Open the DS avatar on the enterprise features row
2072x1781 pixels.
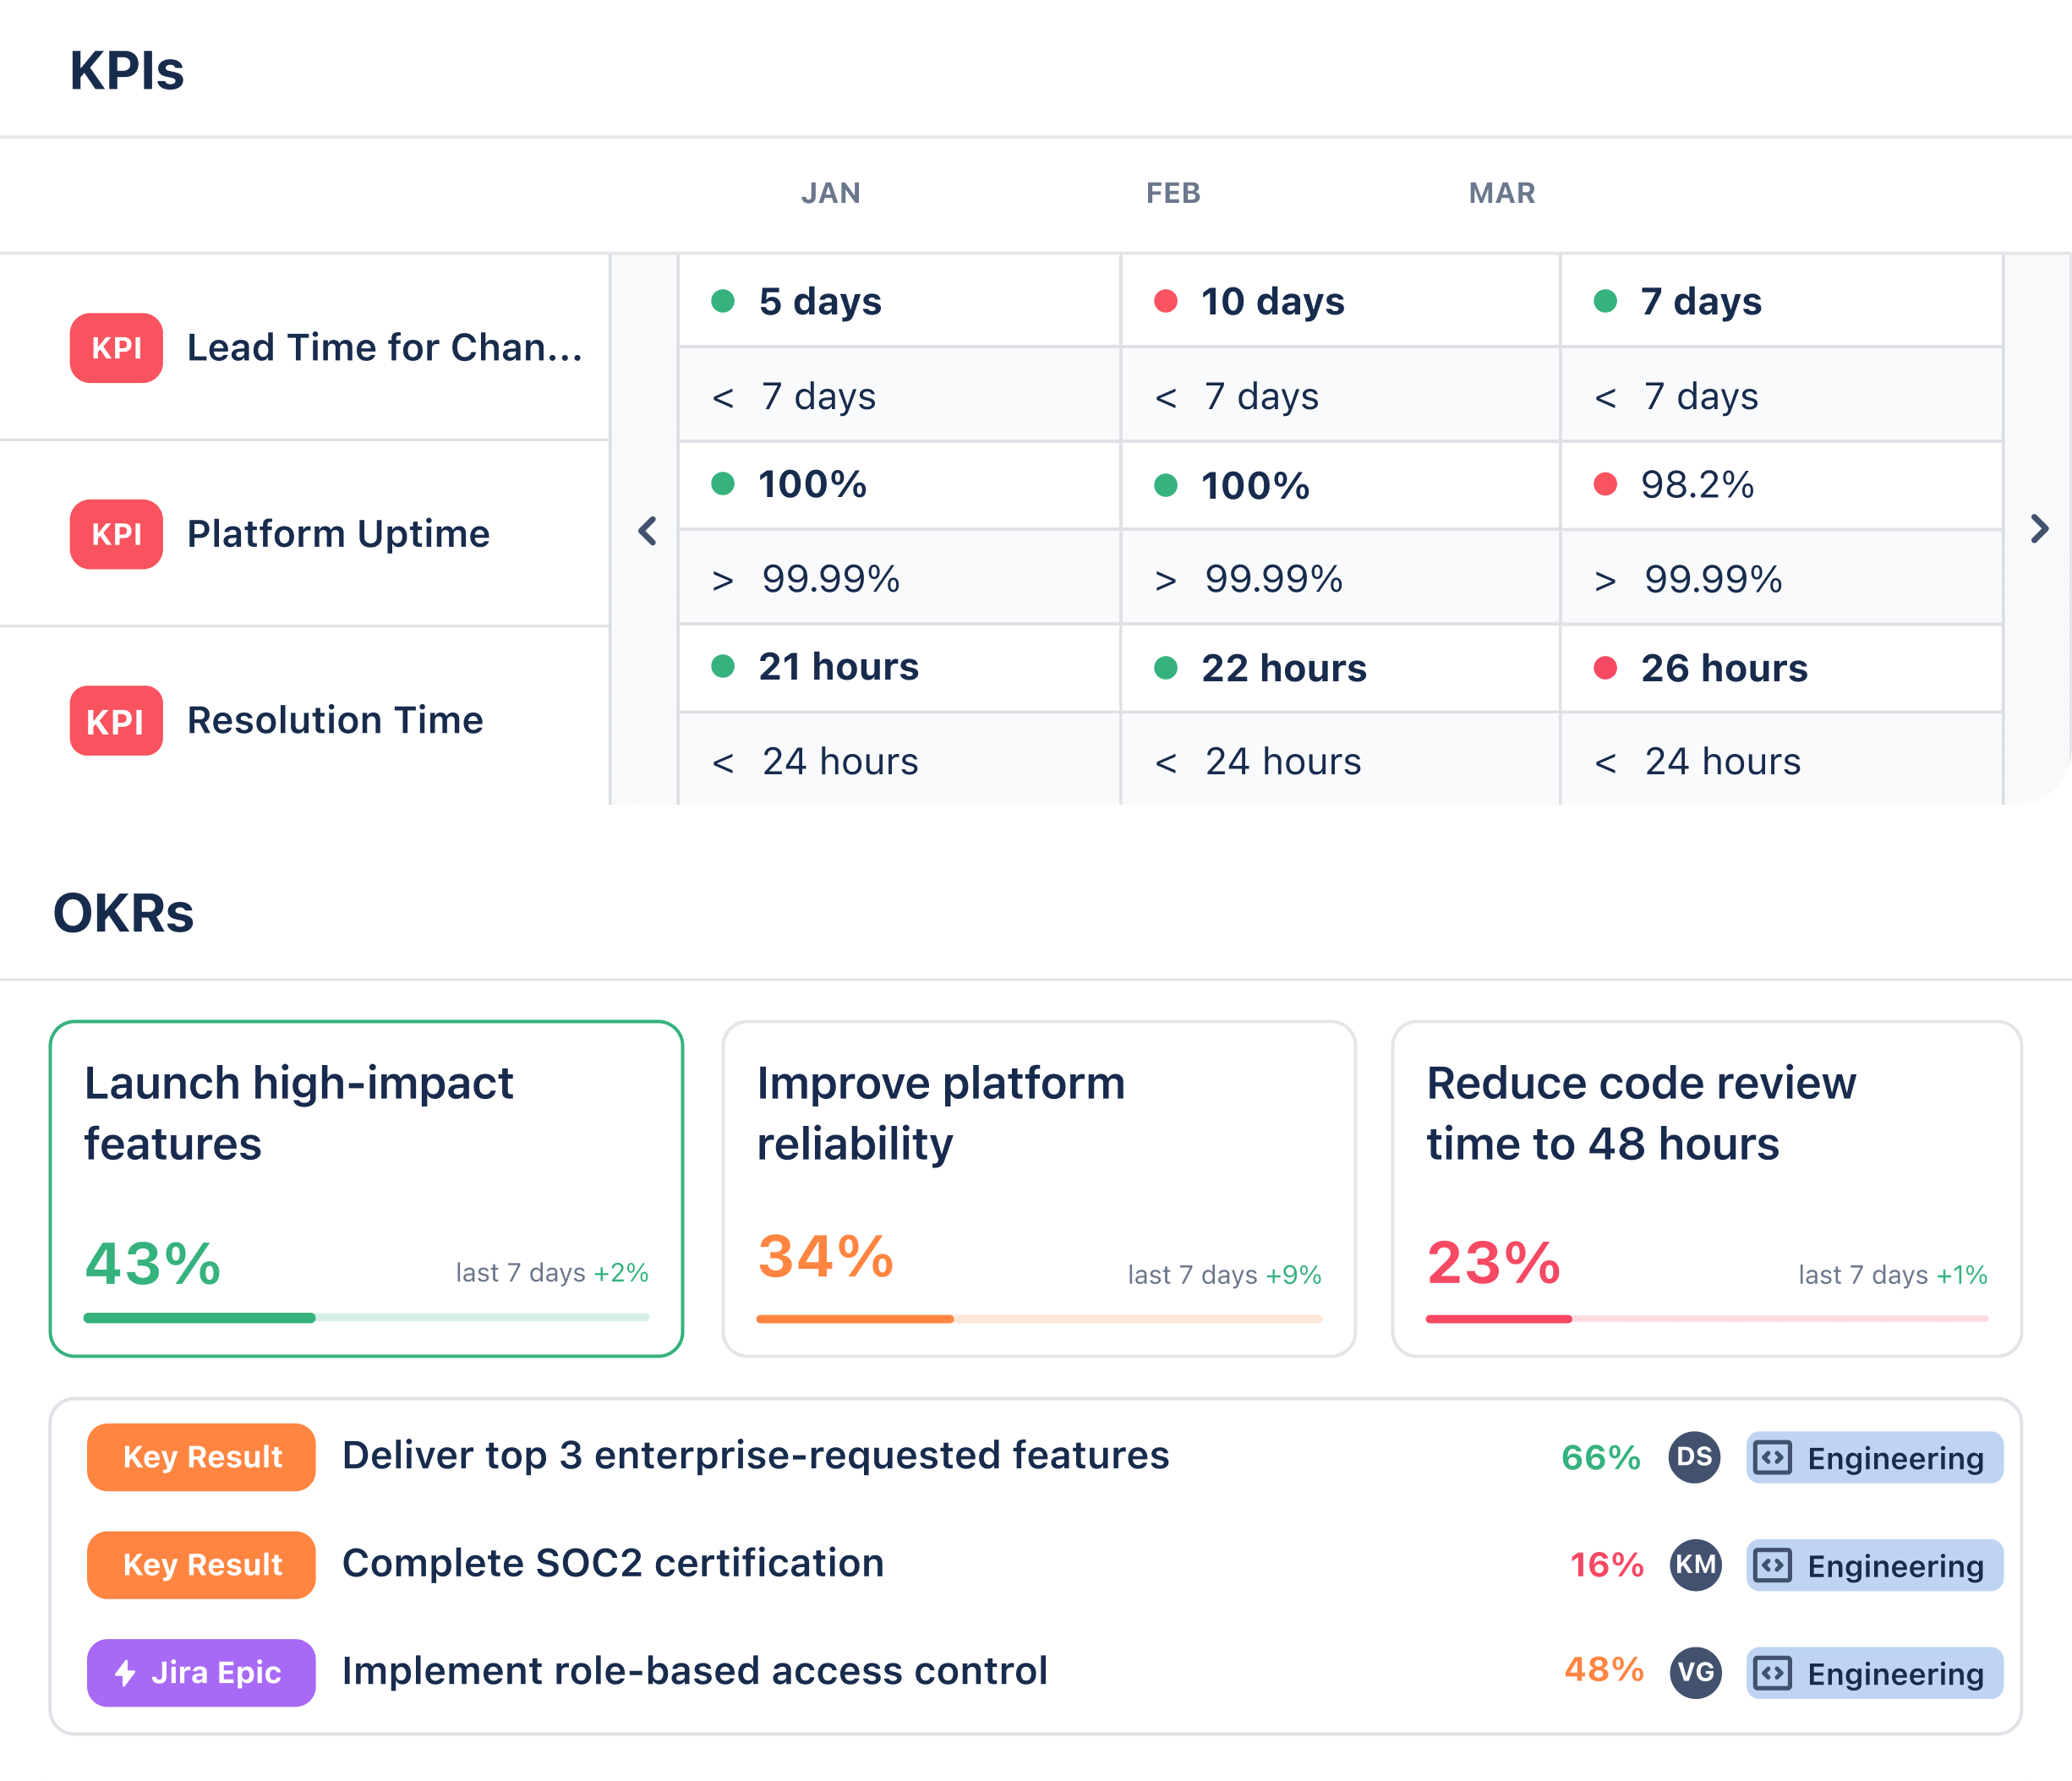tap(1694, 1457)
